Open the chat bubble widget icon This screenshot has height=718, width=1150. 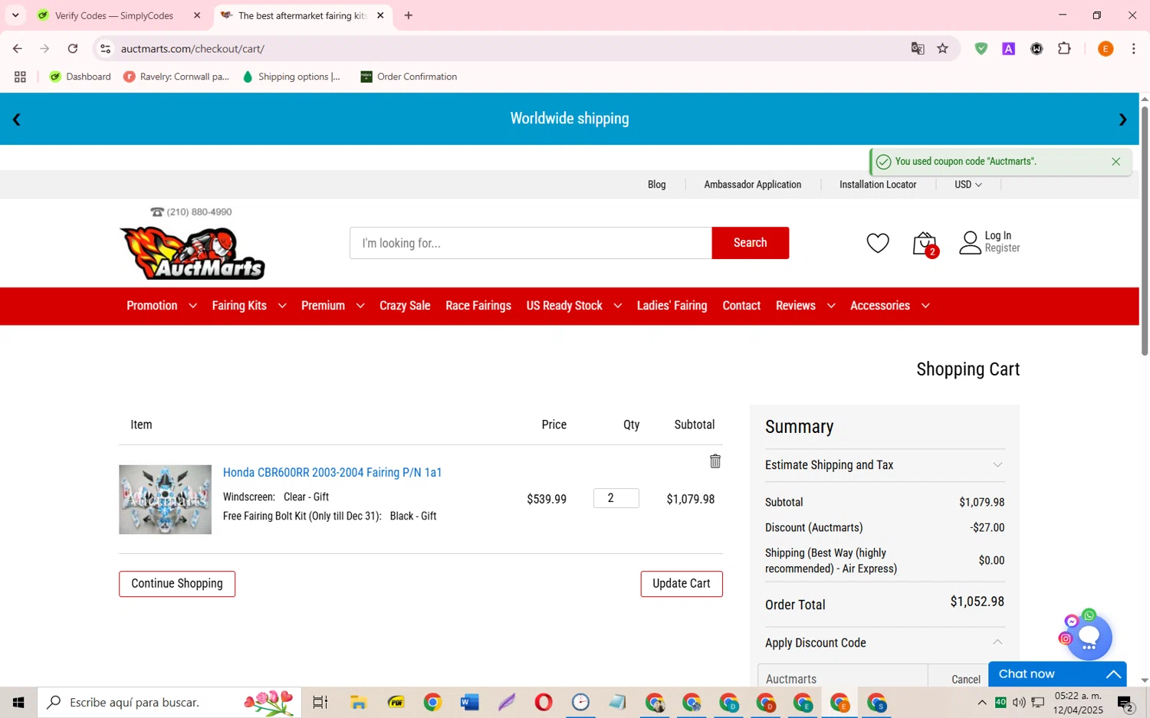[1089, 637]
